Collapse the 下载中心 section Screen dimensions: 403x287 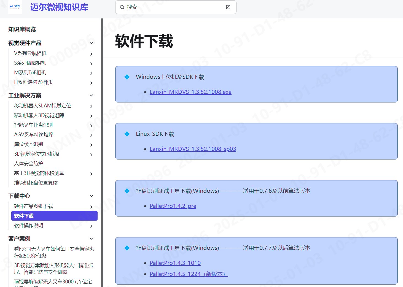pos(92,196)
